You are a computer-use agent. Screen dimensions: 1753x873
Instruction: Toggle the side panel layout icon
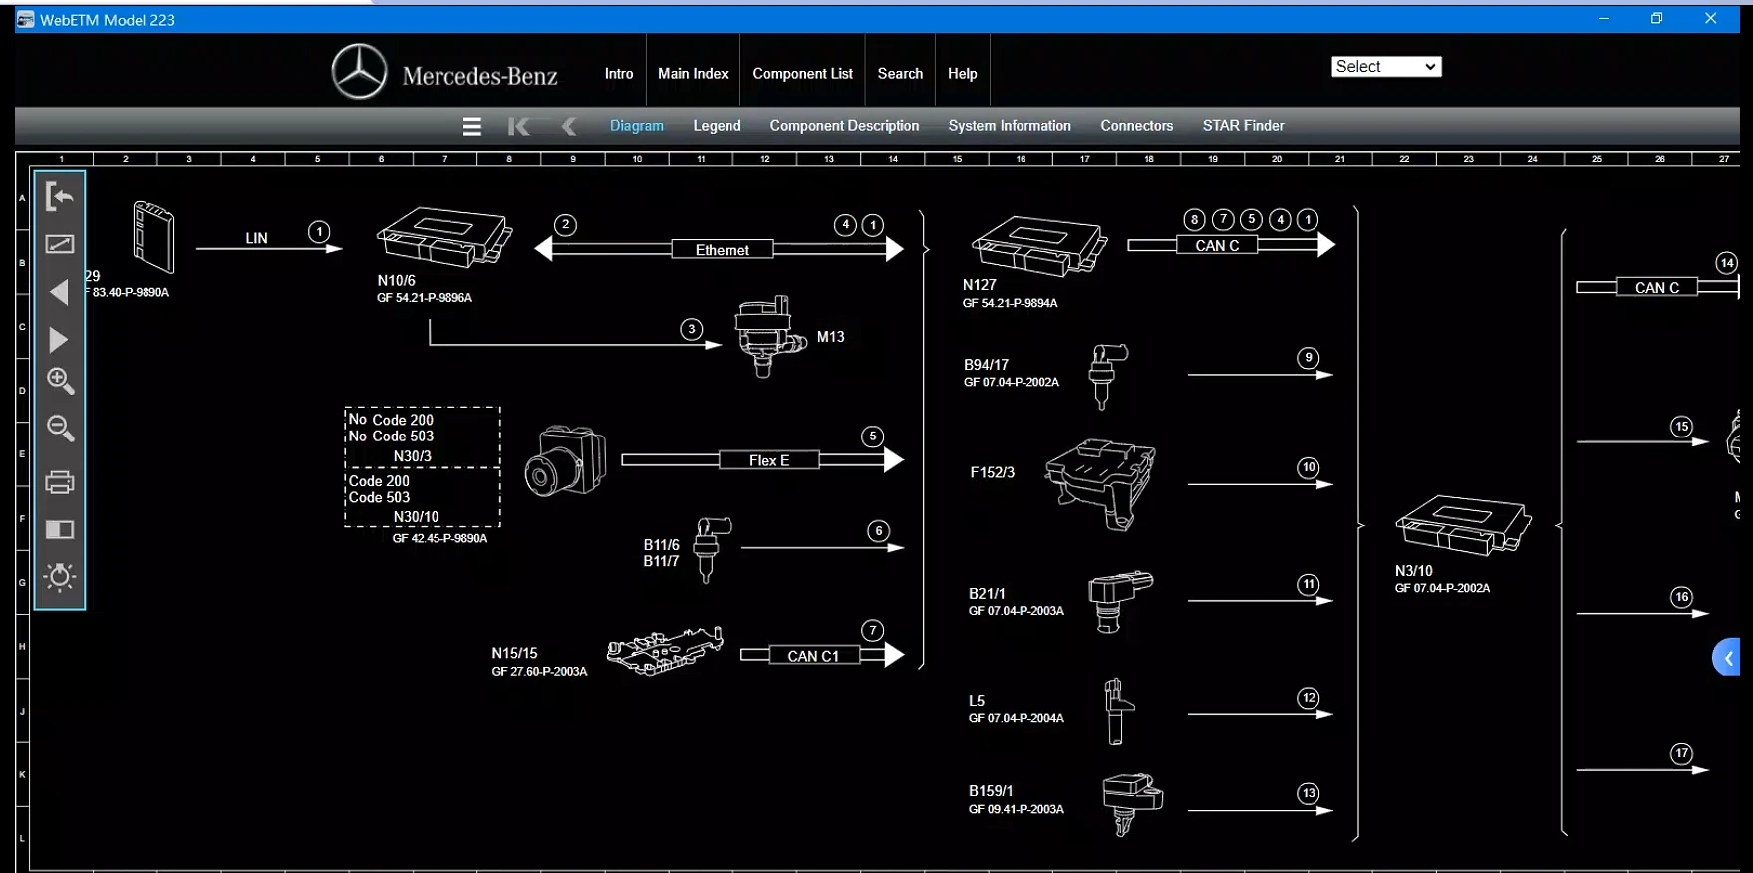60,529
